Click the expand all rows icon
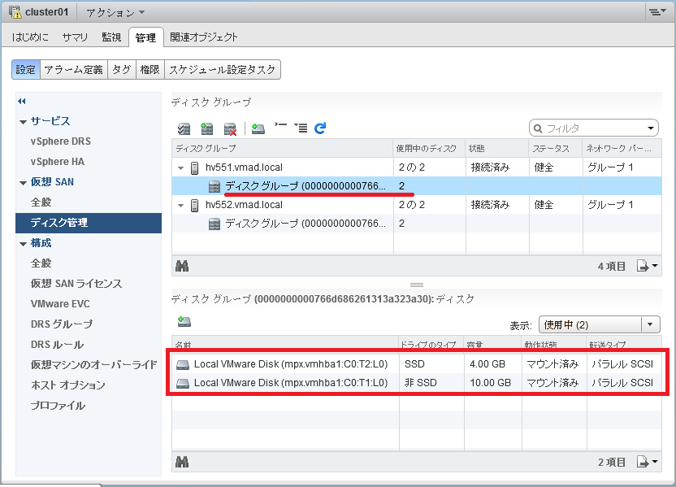The width and height of the screenshot is (676, 487). (301, 128)
